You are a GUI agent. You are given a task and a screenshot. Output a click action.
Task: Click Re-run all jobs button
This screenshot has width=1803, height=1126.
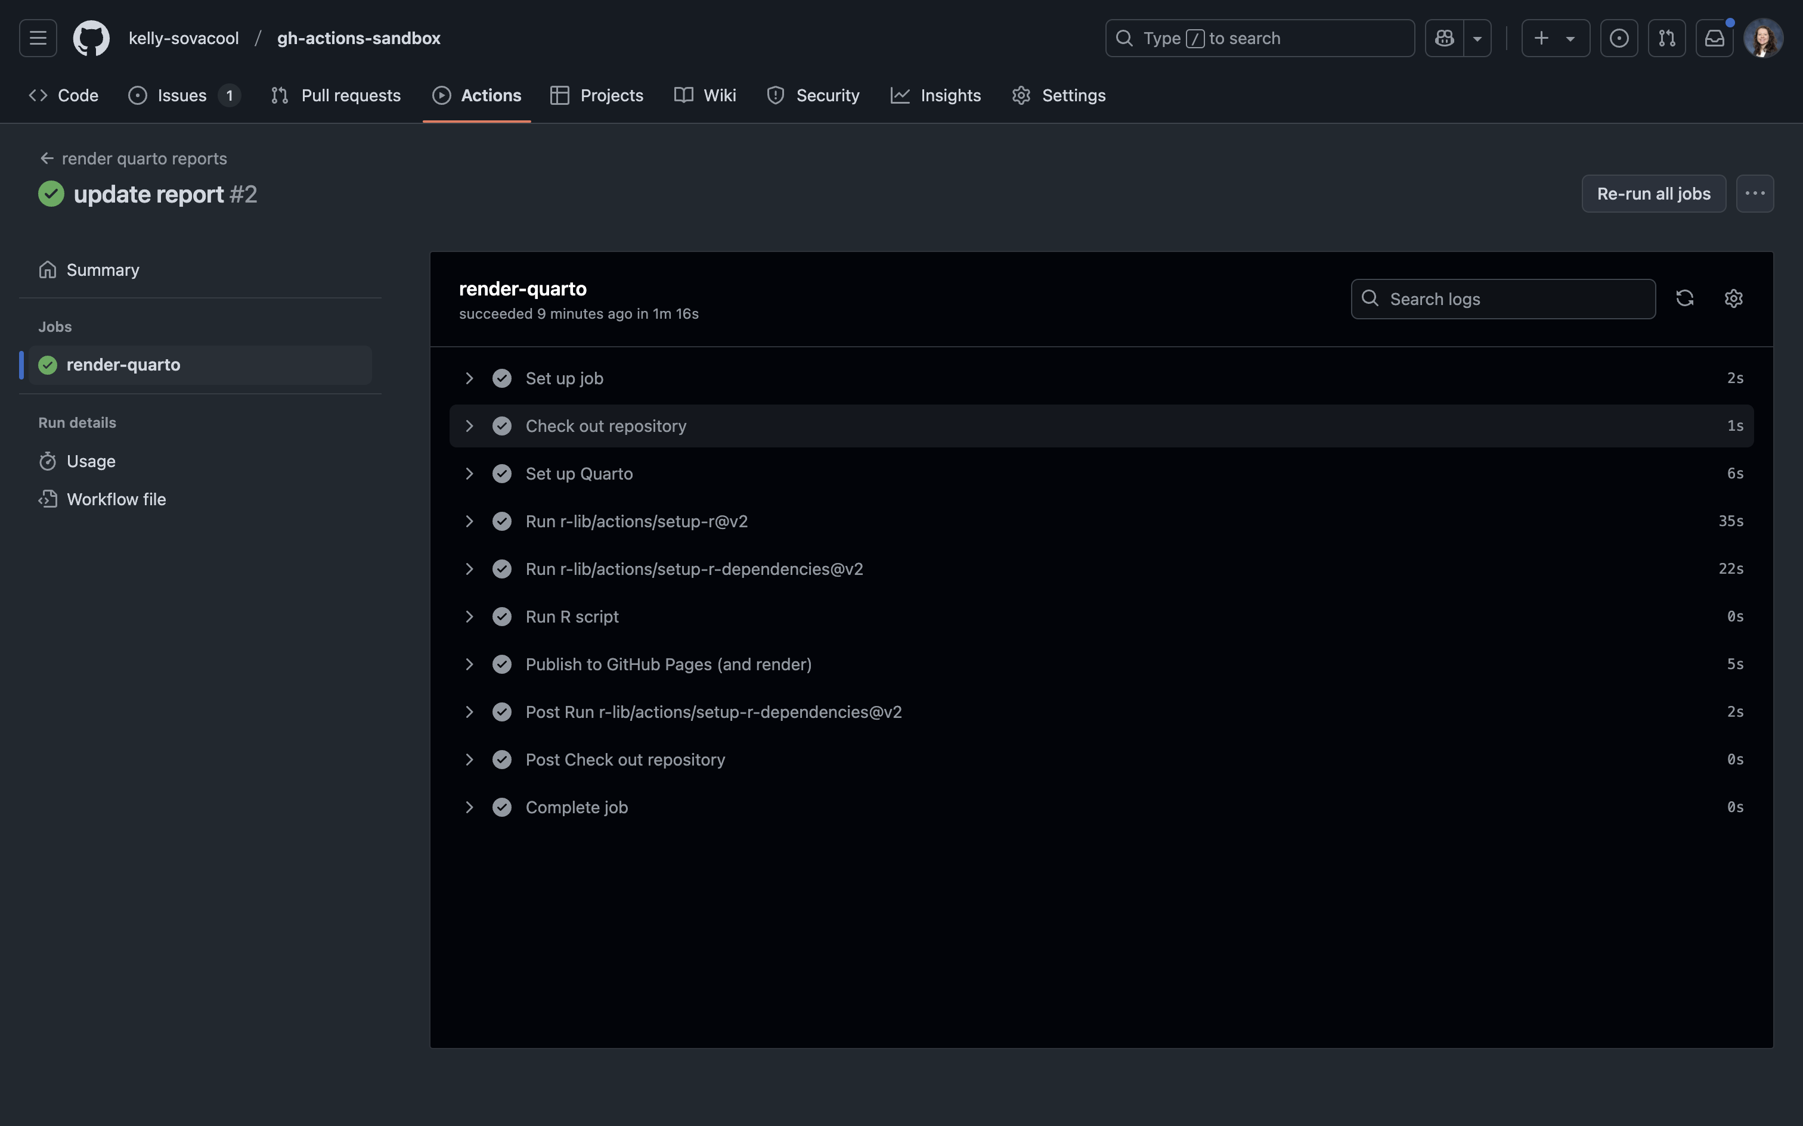click(x=1653, y=194)
